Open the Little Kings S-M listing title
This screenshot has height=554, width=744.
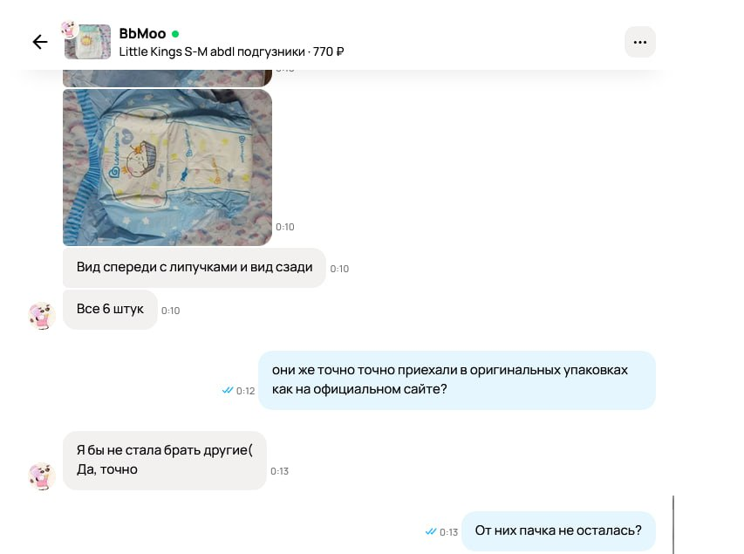coord(231,51)
